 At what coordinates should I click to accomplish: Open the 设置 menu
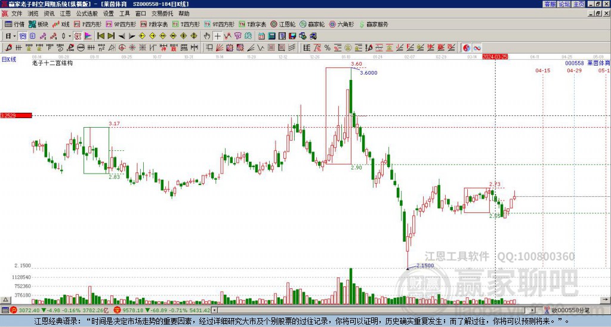pyautogui.click(x=109, y=14)
